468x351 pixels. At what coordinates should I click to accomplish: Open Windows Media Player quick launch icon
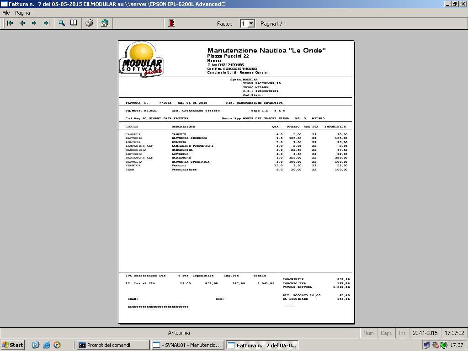(57, 345)
